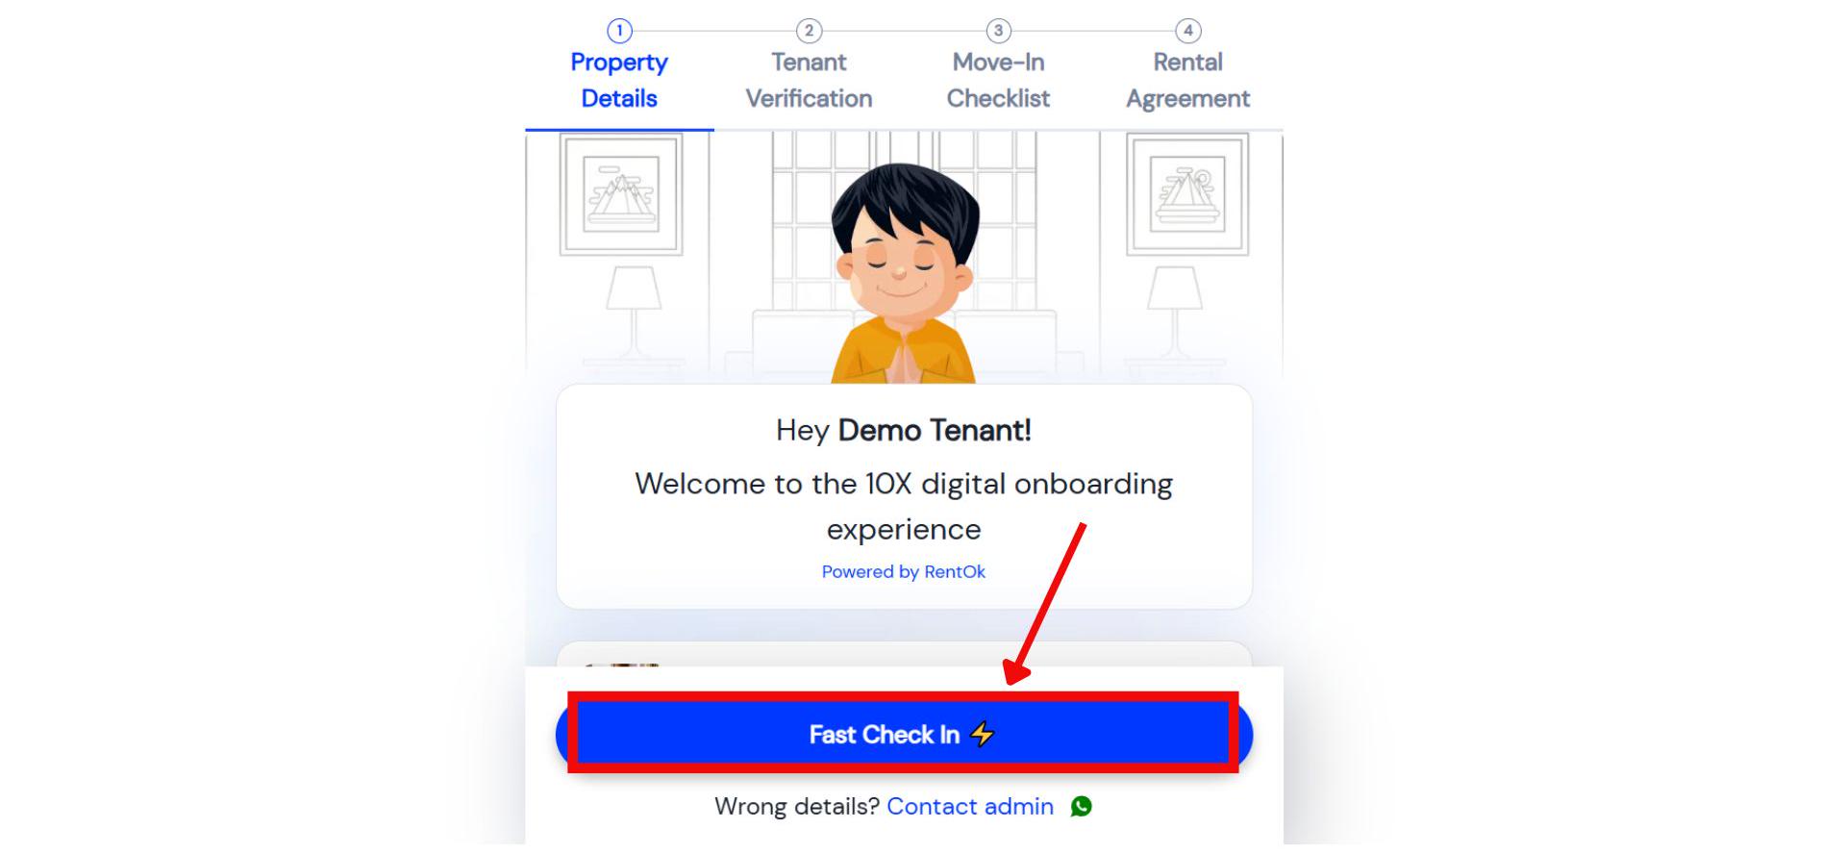
Task: Click the step 1 circle icon
Action: coord(619,31)
